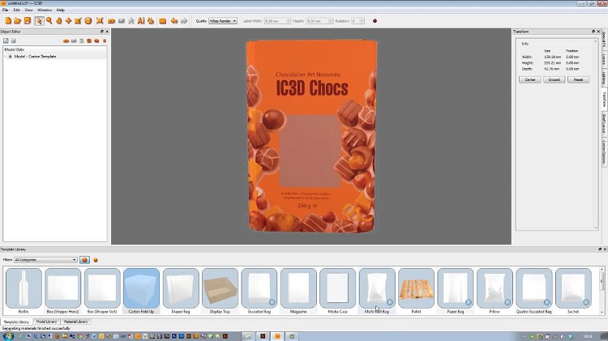The height and width of the screenshot is (341, 608).
Task: Click orange sphere button beside Filters dropdown
Action: pyautogui.click(x=84, y=260)
